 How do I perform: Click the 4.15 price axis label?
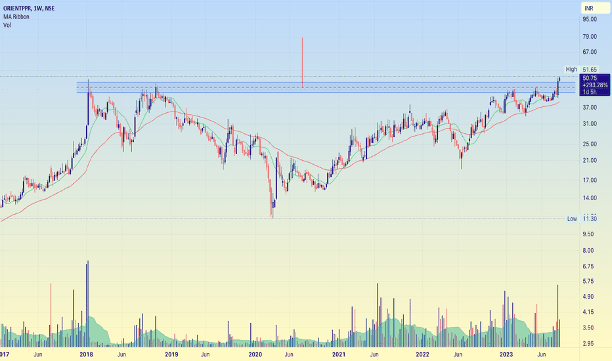588,312
